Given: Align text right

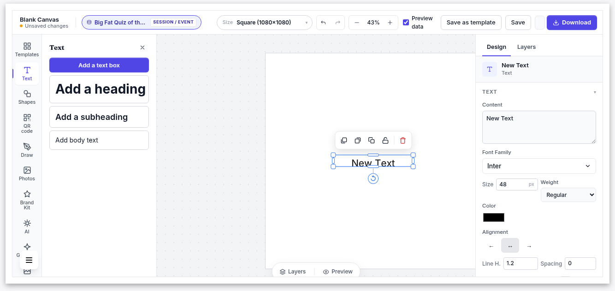Looking at the screenshot, I should 529,246.
